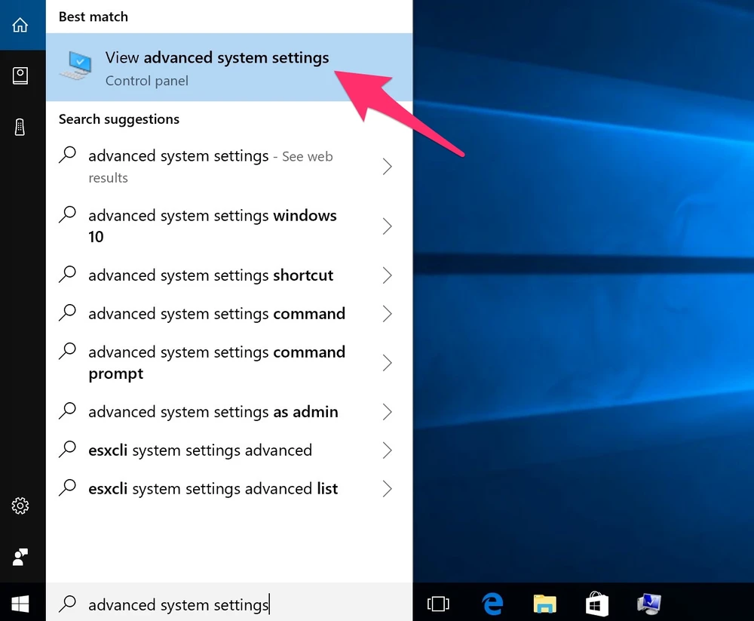This screenshot has width=754, height=621.
Task: Open View advanced system settings result
Action: [217, 68]
